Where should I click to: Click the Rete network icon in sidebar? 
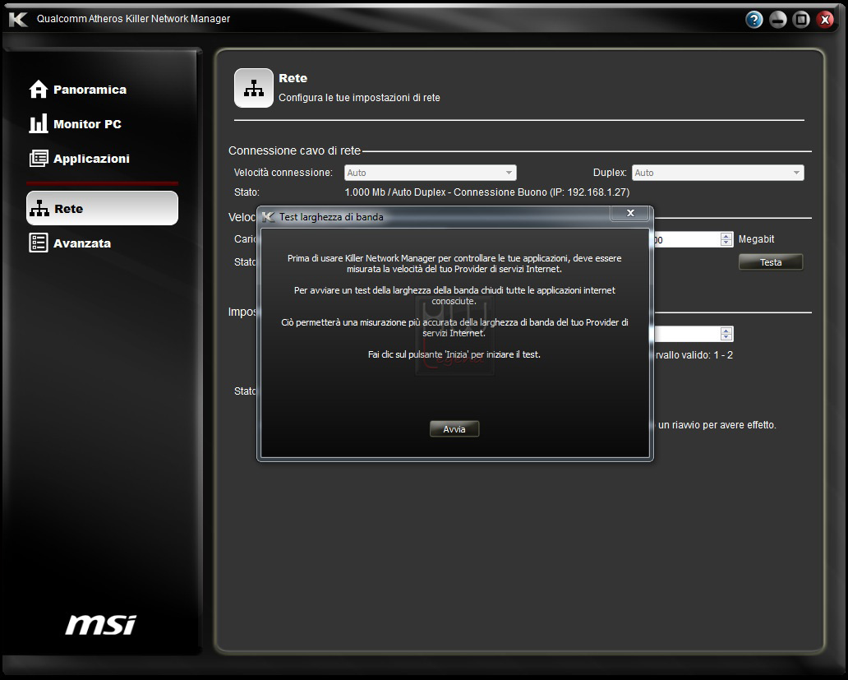39,208
